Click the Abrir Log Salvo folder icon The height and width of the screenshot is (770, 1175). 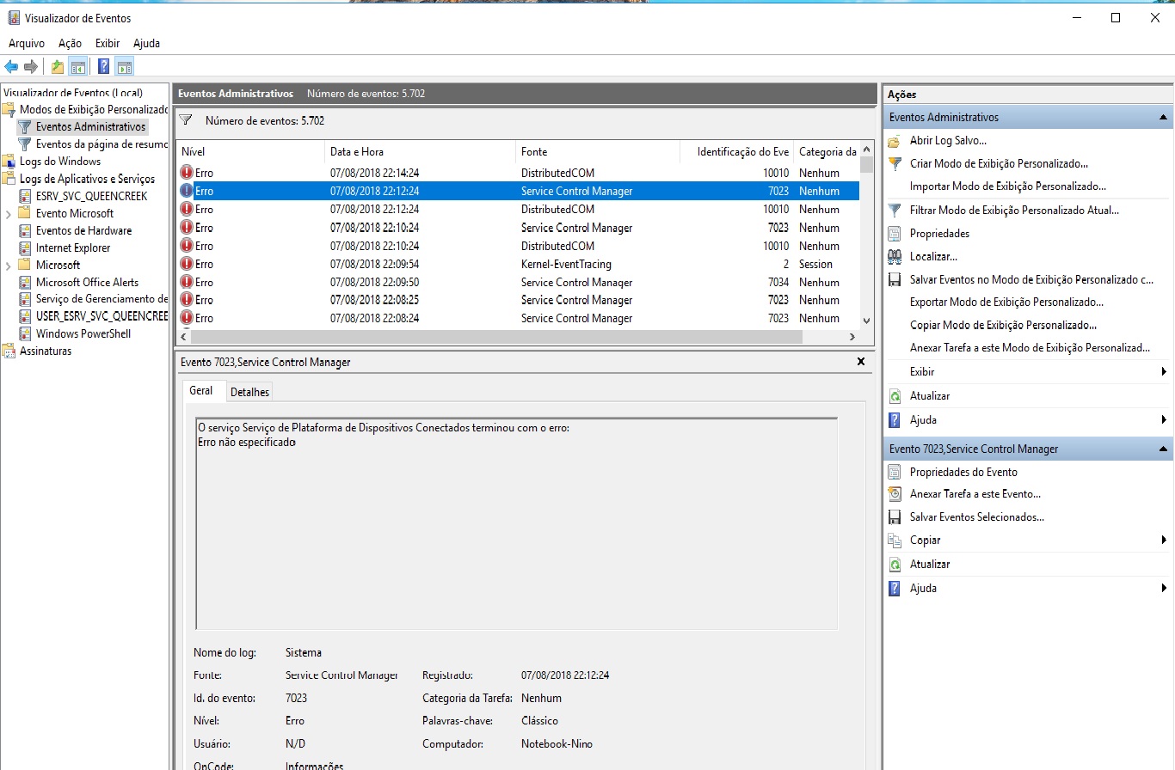coord(895,141)
